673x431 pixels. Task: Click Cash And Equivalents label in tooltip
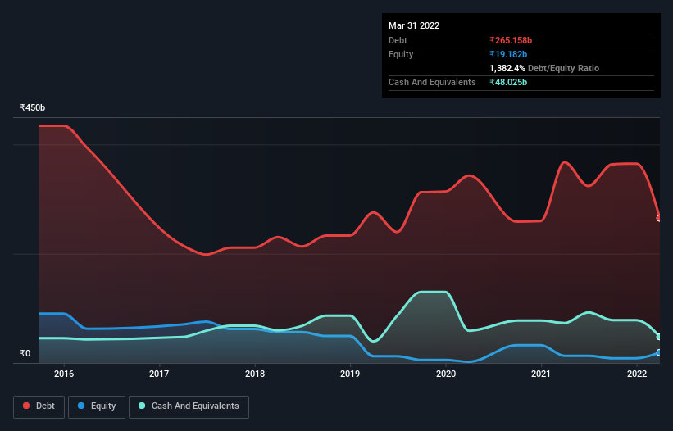(x=432, y=82)
